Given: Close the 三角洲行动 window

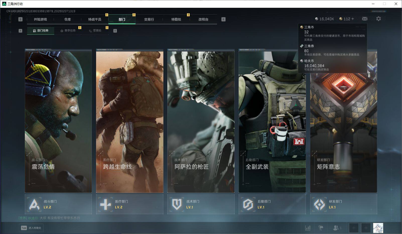Looking at the screenshot, I should click(x=396, y=4).
